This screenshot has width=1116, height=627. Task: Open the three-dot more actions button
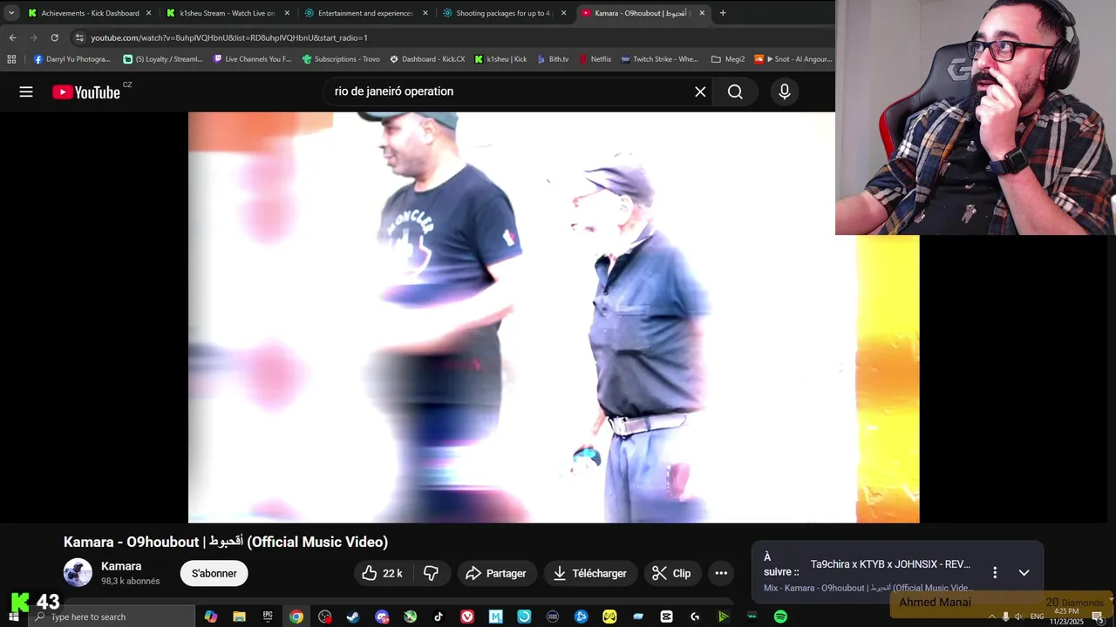point(721,573)
